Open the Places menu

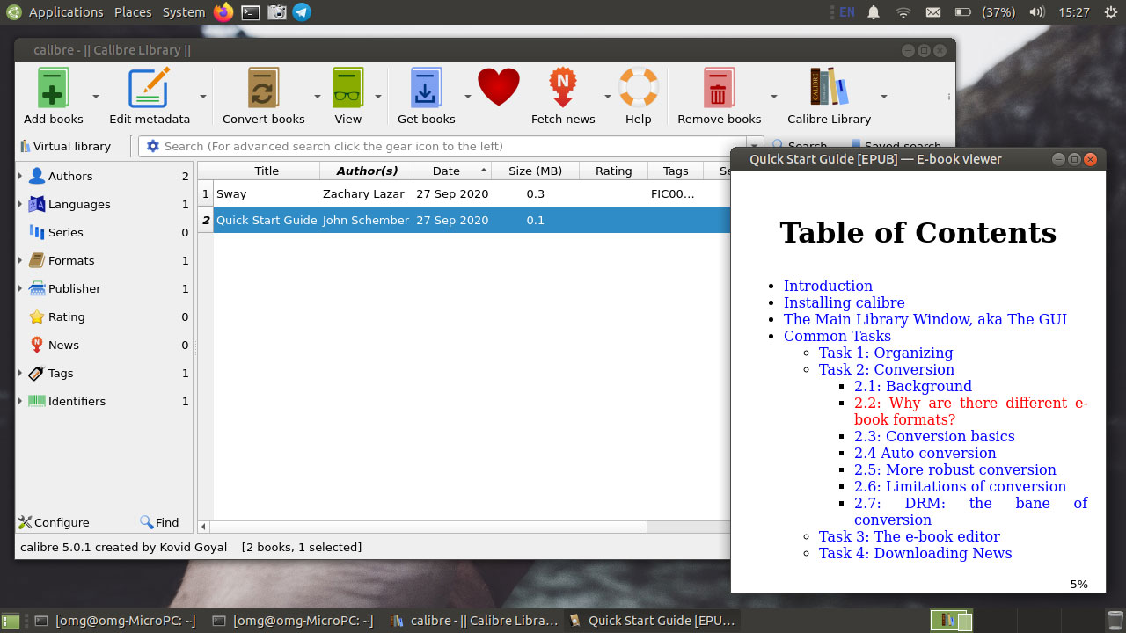[x=133, y=12]
